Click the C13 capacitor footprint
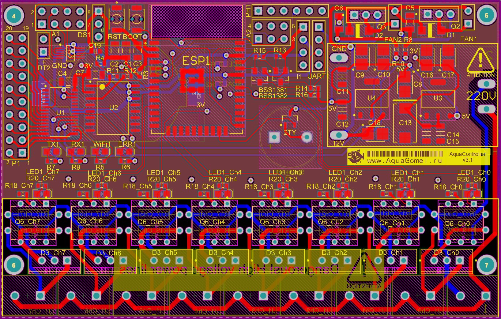501x319 pixels. tap(405, 123)
